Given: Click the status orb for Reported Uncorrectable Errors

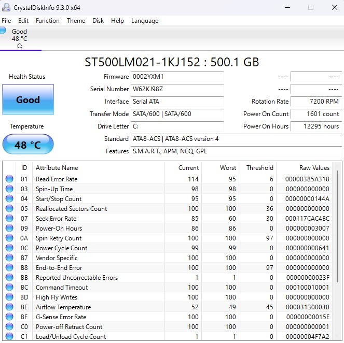Looking at the screenshot, I should (x=9, y=277).
